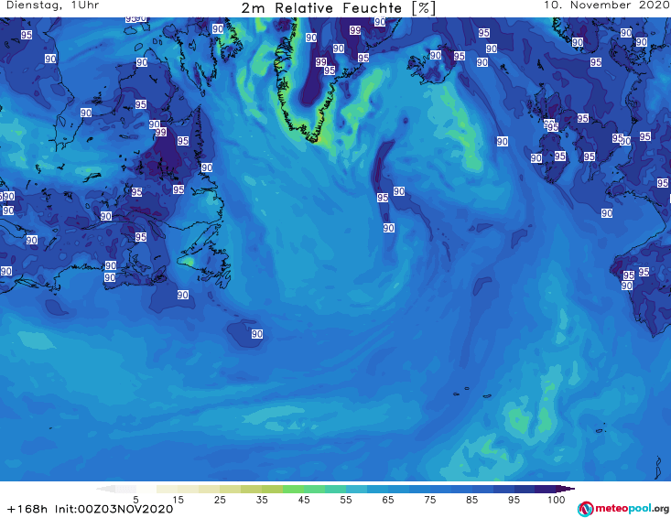The image size is (671, 518).
Task: Click the legend value 100
Action: (x=557, y=500)
